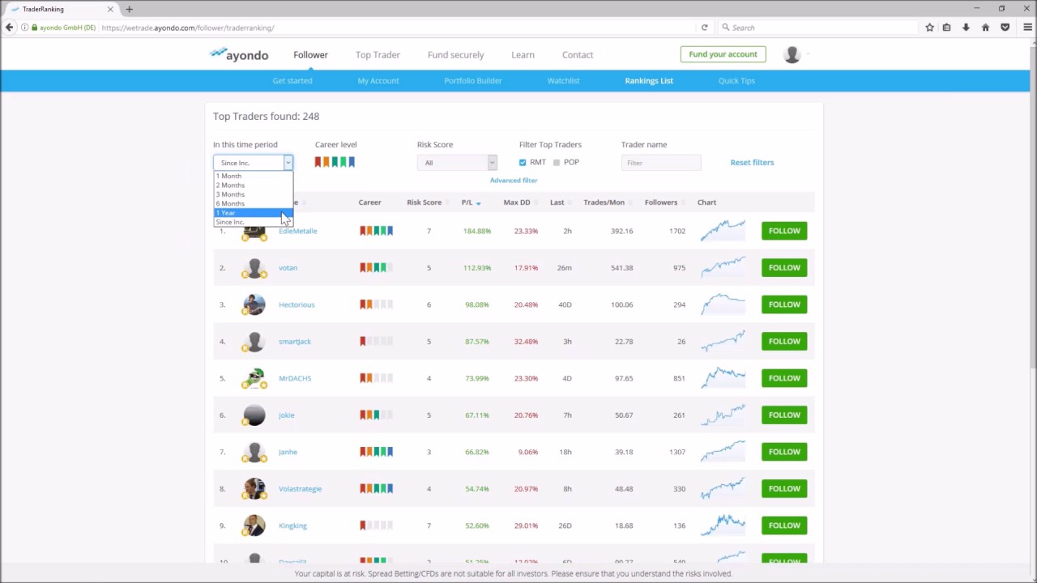View jokie's performance chart
This screenshot has width=1037, height=583.
coord(723,415)
